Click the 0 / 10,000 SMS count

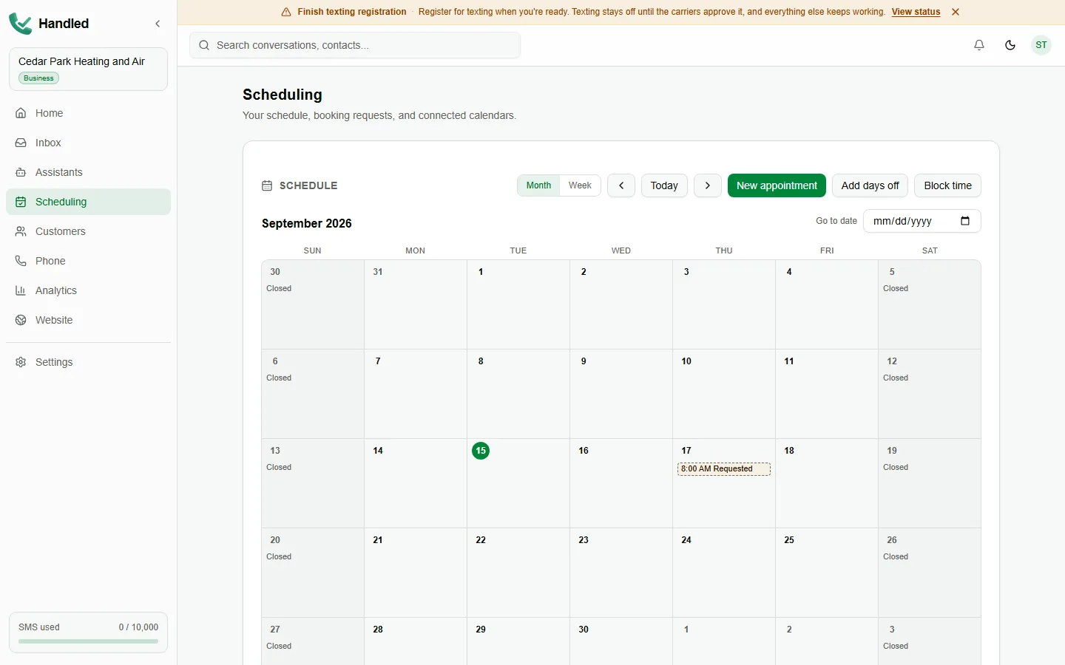pos(138,627)
